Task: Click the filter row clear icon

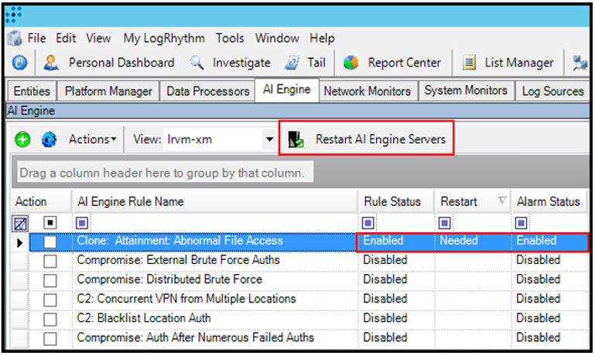Action: 20,223
